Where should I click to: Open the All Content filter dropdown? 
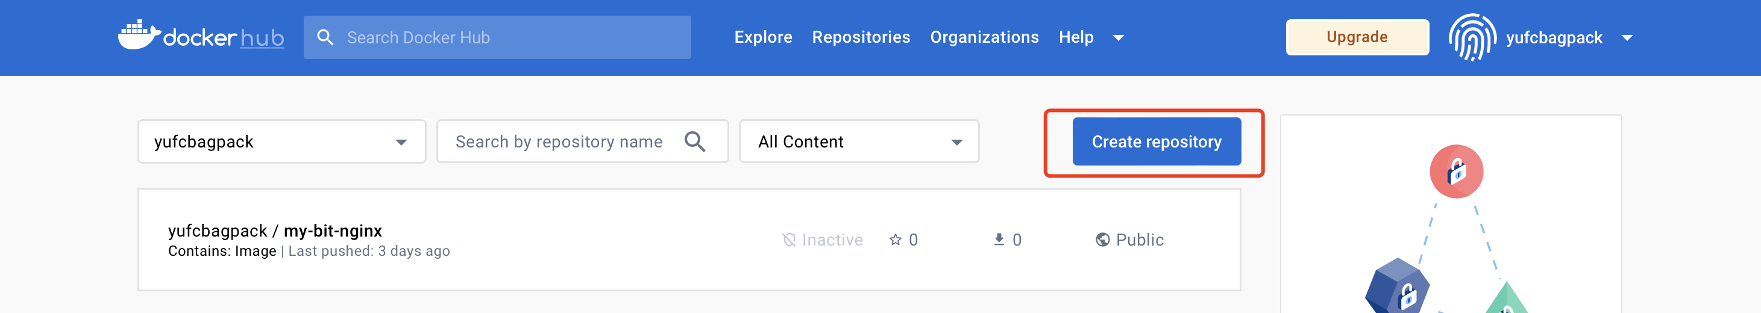point(956,142)
